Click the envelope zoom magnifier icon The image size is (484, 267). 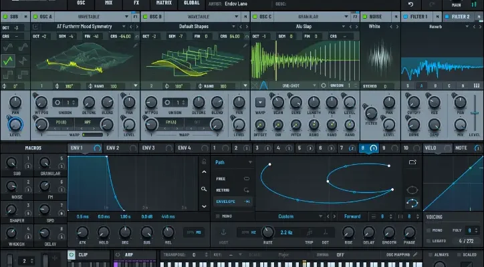click(x=205, y=189)
